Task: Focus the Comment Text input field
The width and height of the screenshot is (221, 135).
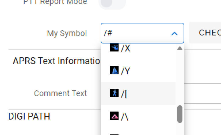Action: click(x=201, y=93)
